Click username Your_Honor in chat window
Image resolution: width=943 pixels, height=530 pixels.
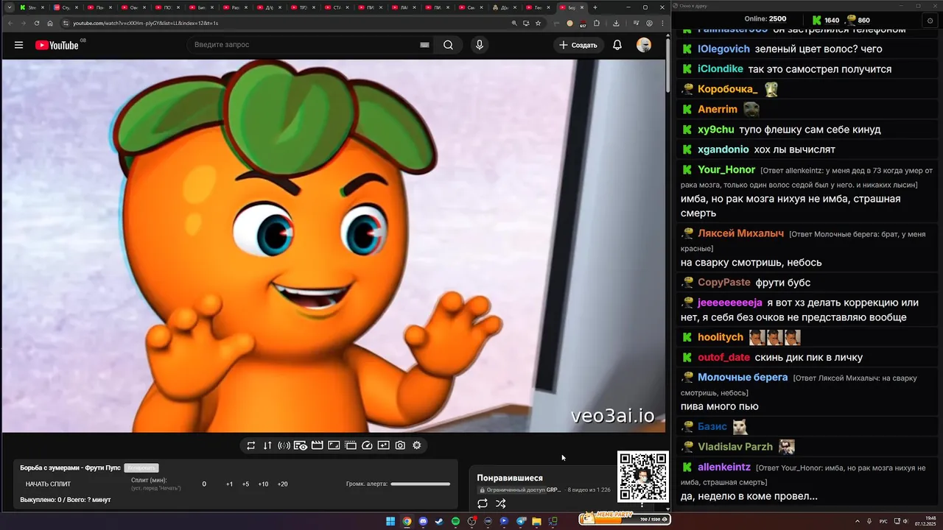726,169
